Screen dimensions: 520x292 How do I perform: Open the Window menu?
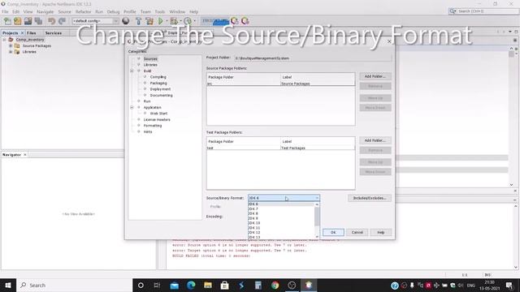point(177,11)
